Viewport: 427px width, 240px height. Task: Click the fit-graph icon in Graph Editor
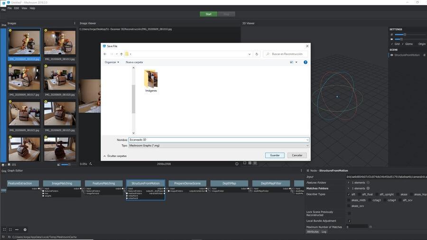[4, 230]
